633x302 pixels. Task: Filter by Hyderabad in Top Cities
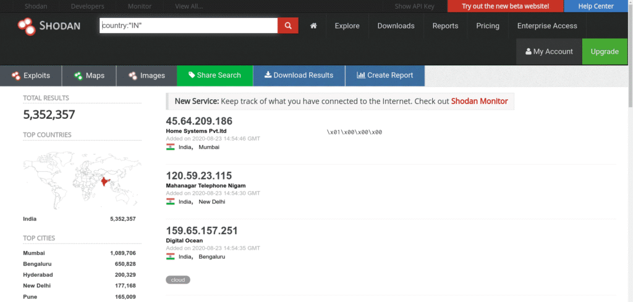click(x=38, y=275)
